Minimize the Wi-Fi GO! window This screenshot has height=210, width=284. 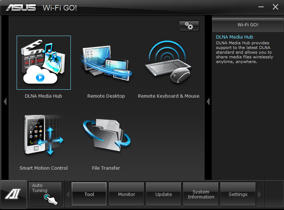coord(261,7)
